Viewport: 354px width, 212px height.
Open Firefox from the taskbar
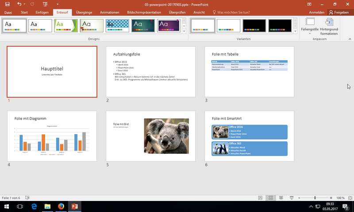pos(61,206)
